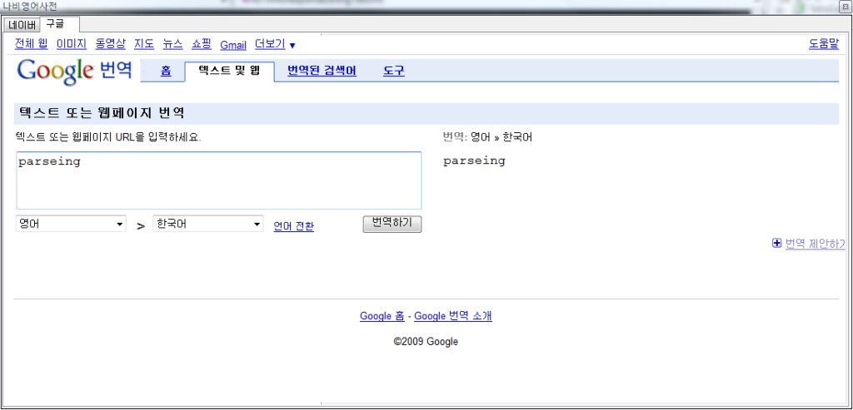The image size is (853, 410).
Task: Open the 영어 source language dropdown
Action: 72,224
